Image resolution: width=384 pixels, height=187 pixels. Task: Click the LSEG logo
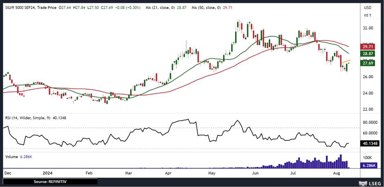tap(369, 183)
